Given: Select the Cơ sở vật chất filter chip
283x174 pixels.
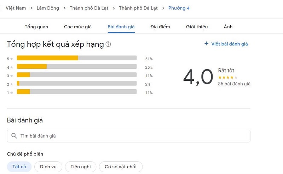Looking at the screenshot, I should pyautogui.click(x=121, y=167).
